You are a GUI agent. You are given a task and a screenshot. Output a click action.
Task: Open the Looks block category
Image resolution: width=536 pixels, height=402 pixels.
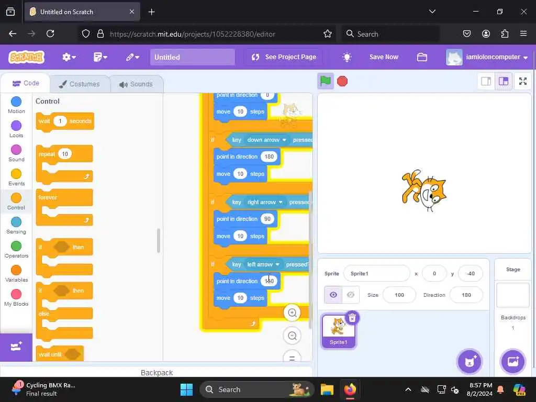[16, 129]
